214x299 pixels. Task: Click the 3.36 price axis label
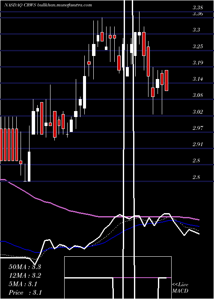[198, 14]
